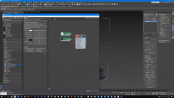Screen dimensions: 174x98
Task: Open Material menu in Slate Material Editor
Action: point(8,16)
